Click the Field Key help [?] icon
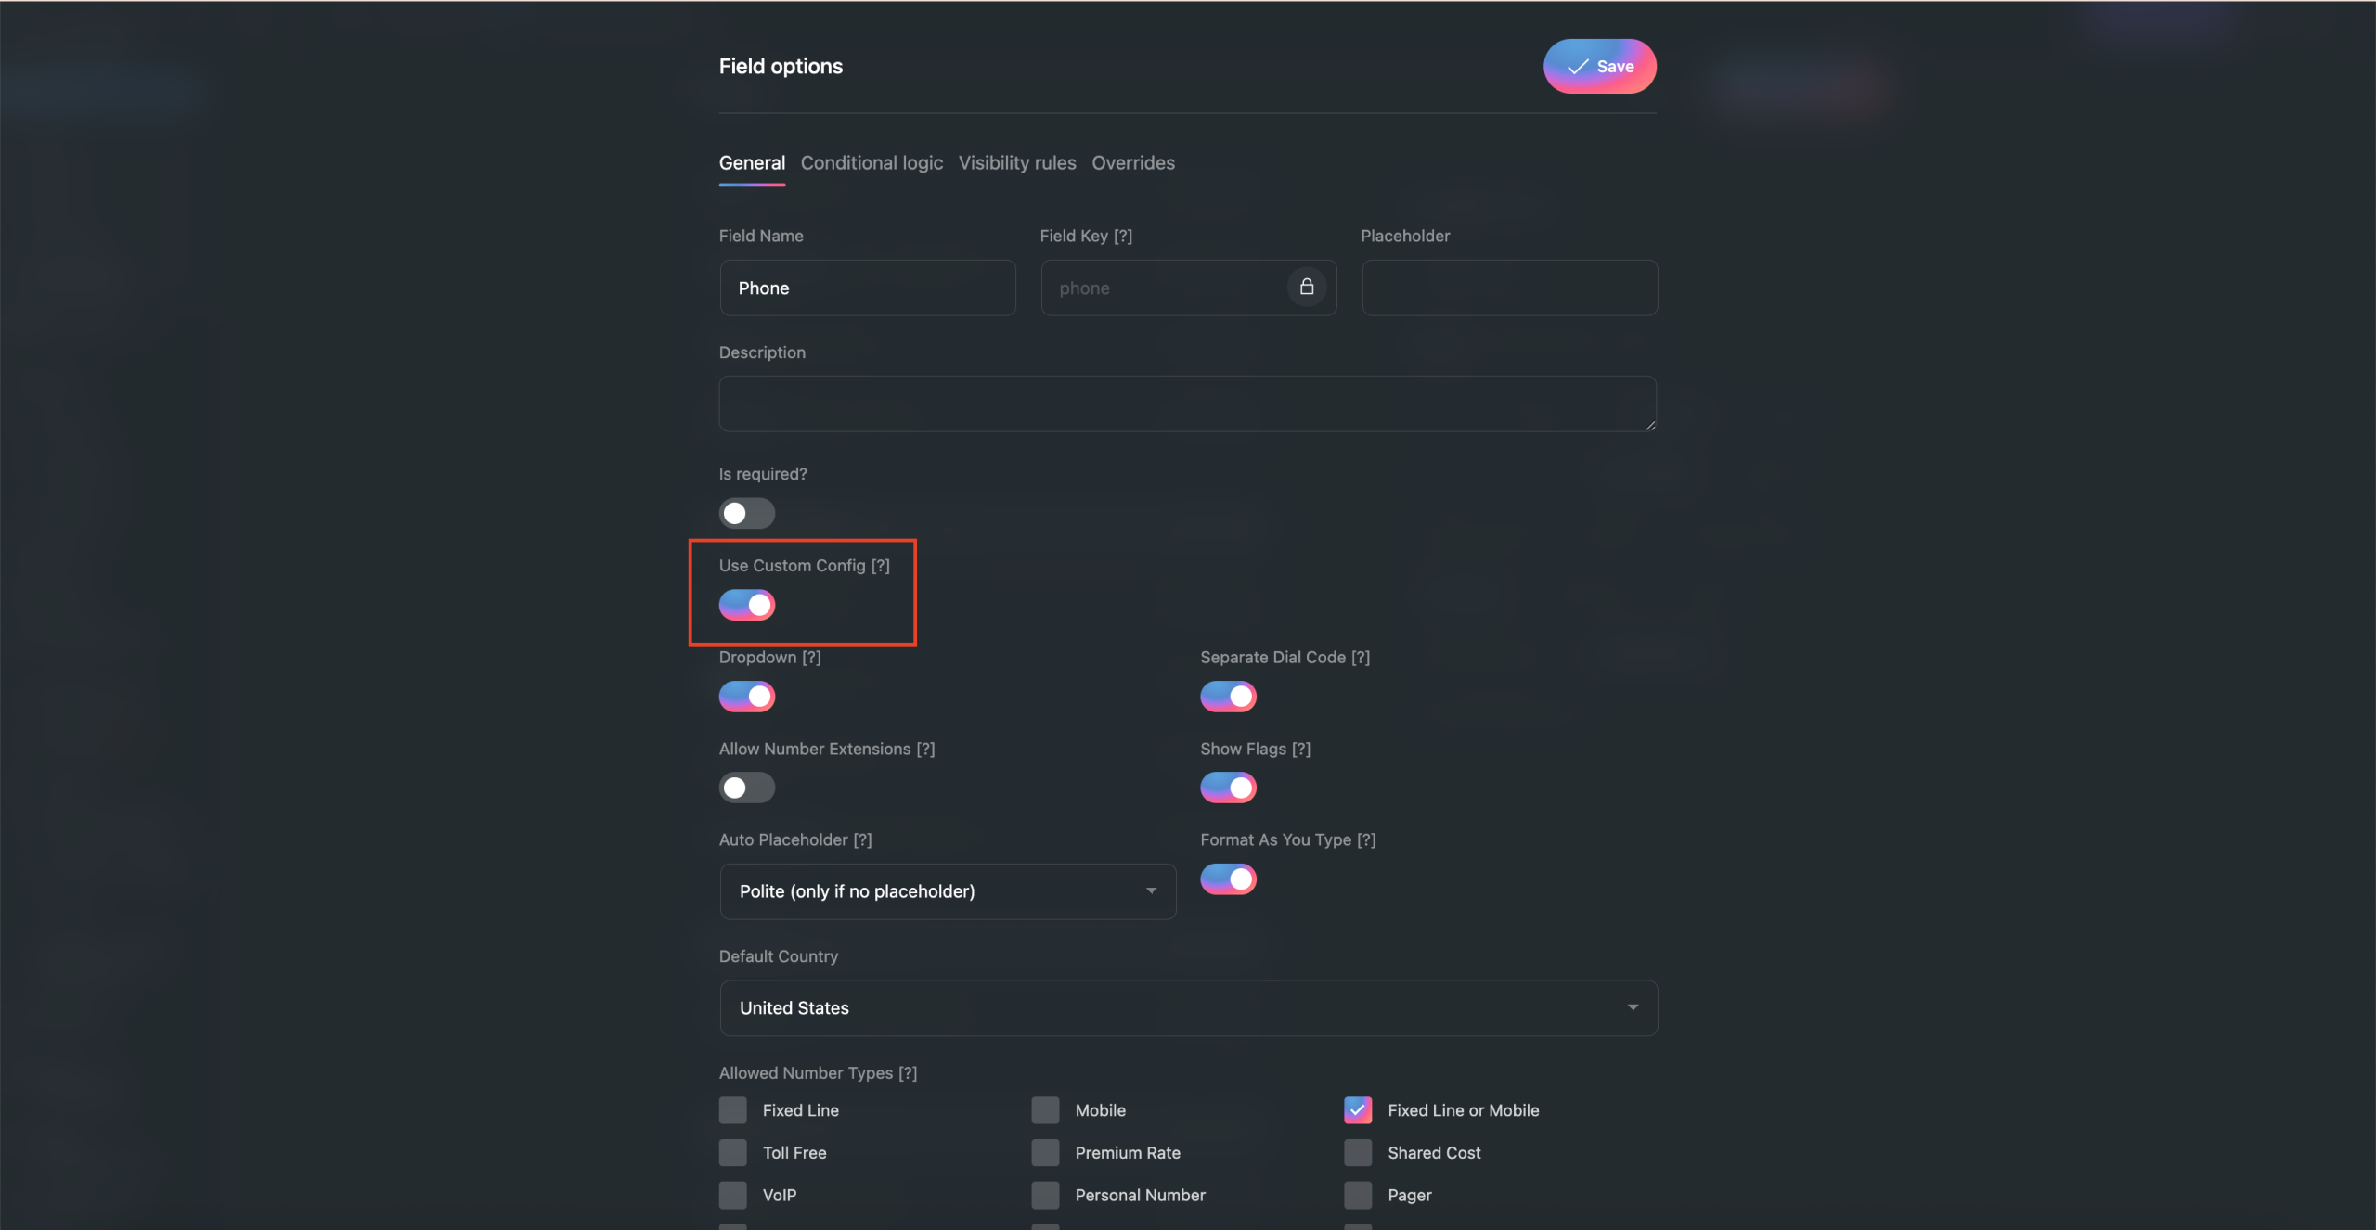This screenshot has height=1230, width=2376. point(1123,236)
